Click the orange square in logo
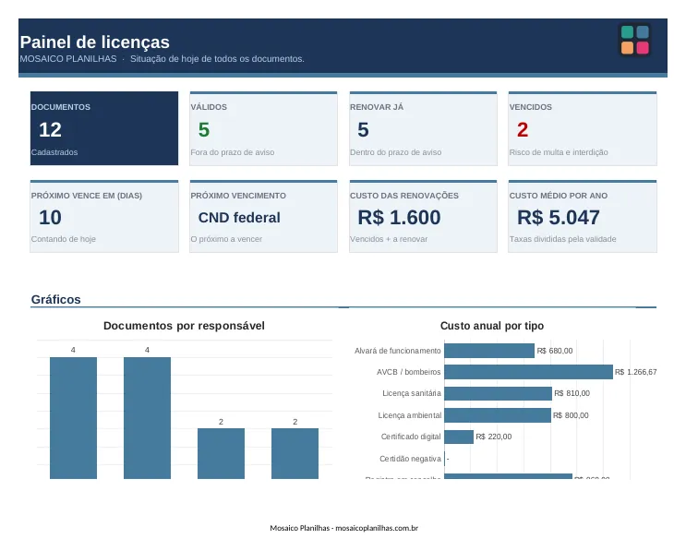 click(x=627, y=48)
